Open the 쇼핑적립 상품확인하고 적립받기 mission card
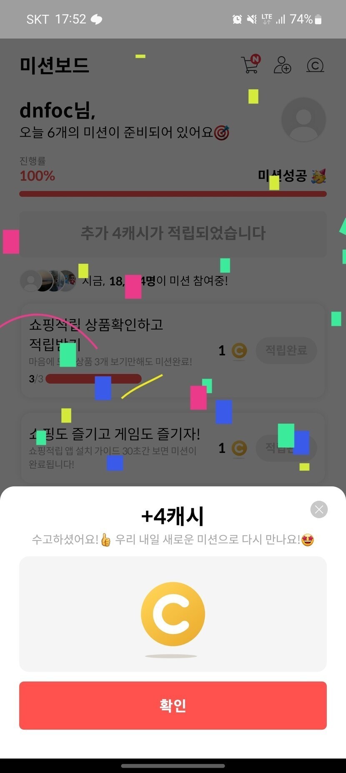The width and height of the screenshot is (346, 773). [173, 351]
